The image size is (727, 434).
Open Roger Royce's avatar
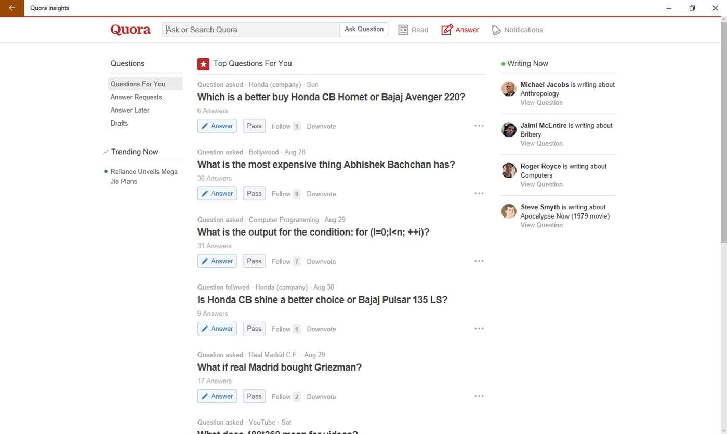tap(509, 170)
